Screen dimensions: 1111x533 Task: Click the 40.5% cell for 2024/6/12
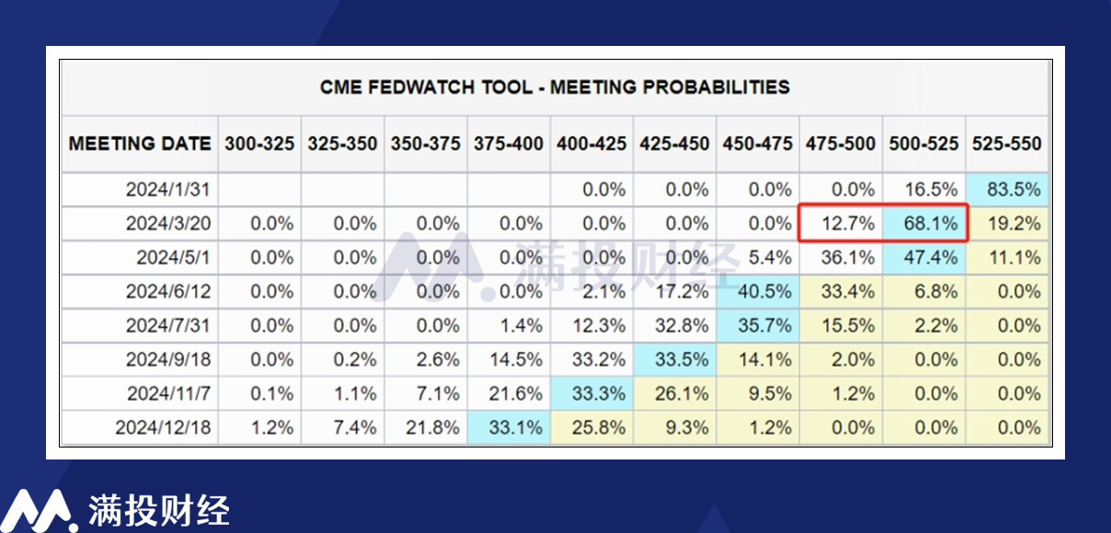click(x=758, y=291)
